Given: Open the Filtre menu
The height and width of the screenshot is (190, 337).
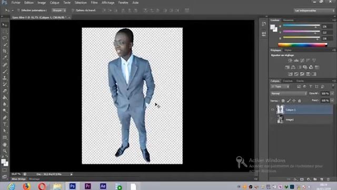Looking at the screenshot, I should pyautogui.click(x=94, y=3).
